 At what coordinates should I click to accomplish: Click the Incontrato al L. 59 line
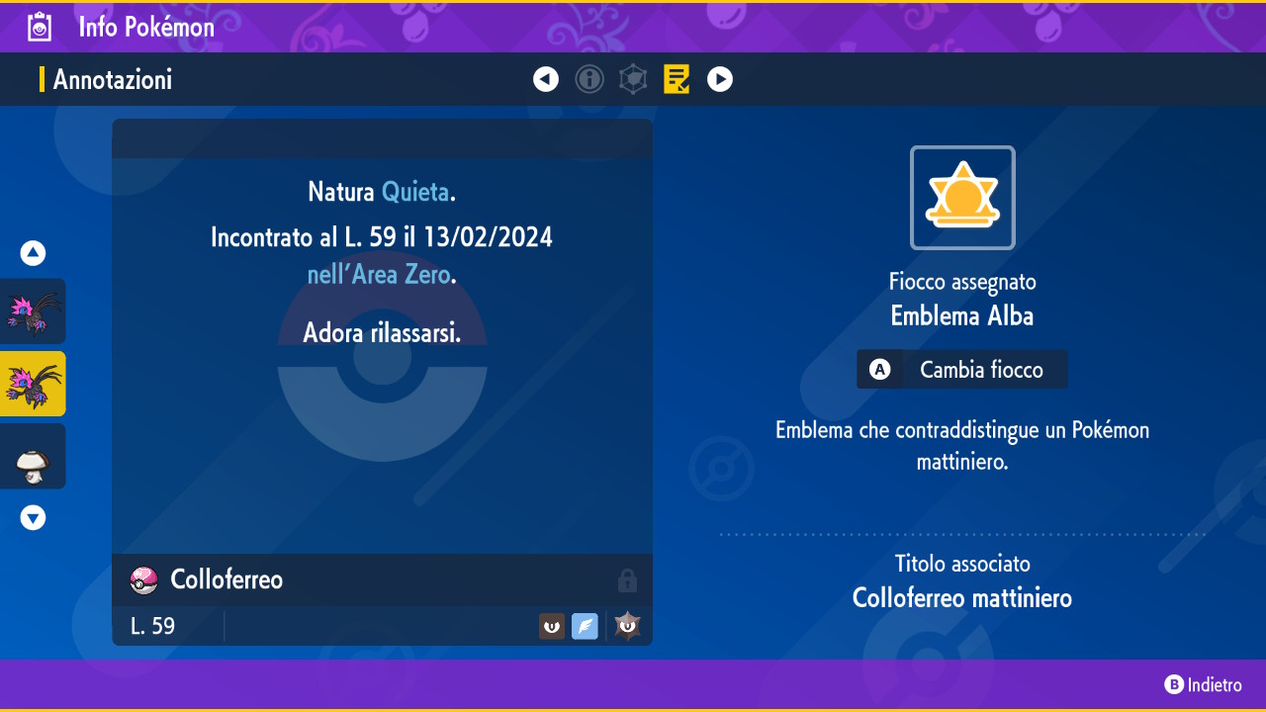coord(382,237)
